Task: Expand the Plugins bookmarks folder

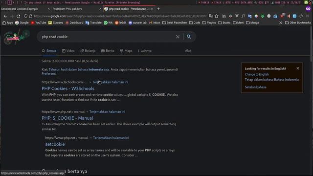Action: coord(209,23)
